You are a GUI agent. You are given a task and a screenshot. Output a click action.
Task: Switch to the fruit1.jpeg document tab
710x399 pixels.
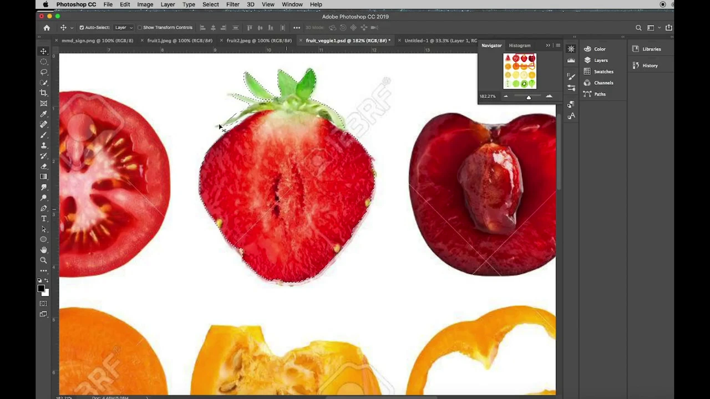click(180, 40)
